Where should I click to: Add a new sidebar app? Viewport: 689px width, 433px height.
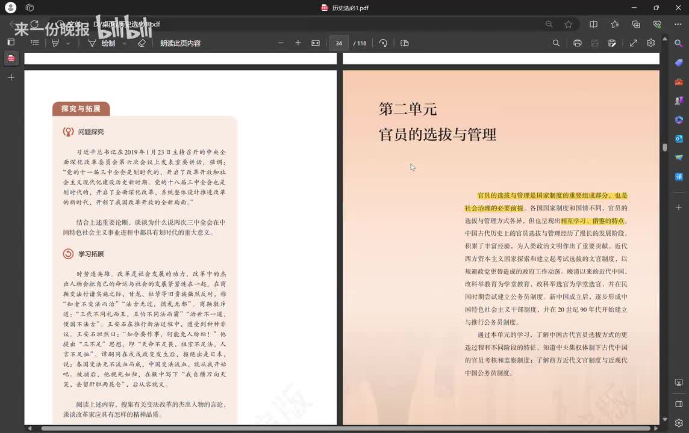point(679,207)
